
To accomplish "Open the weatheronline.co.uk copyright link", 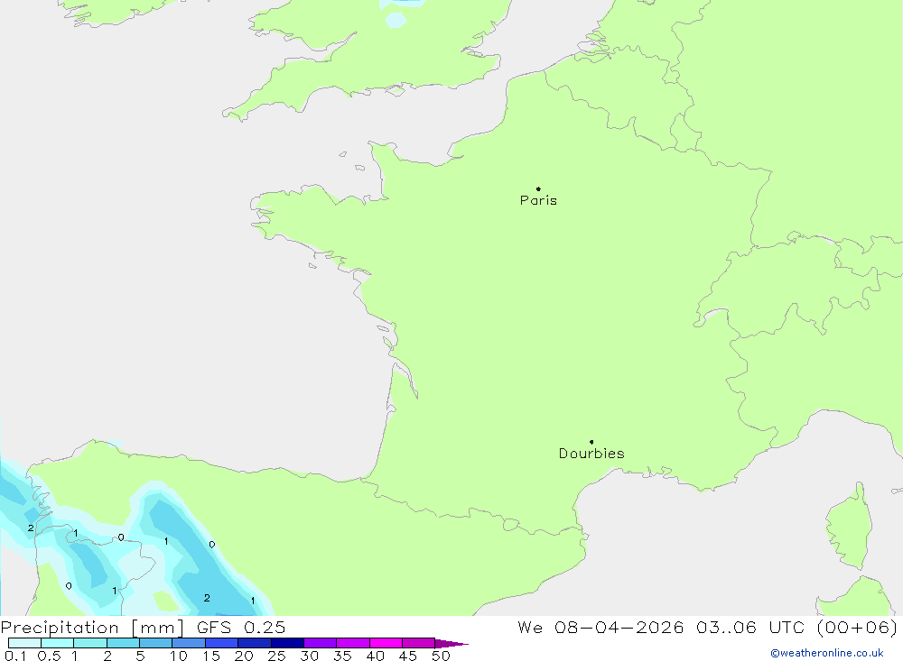I will [x=826, y=653].
